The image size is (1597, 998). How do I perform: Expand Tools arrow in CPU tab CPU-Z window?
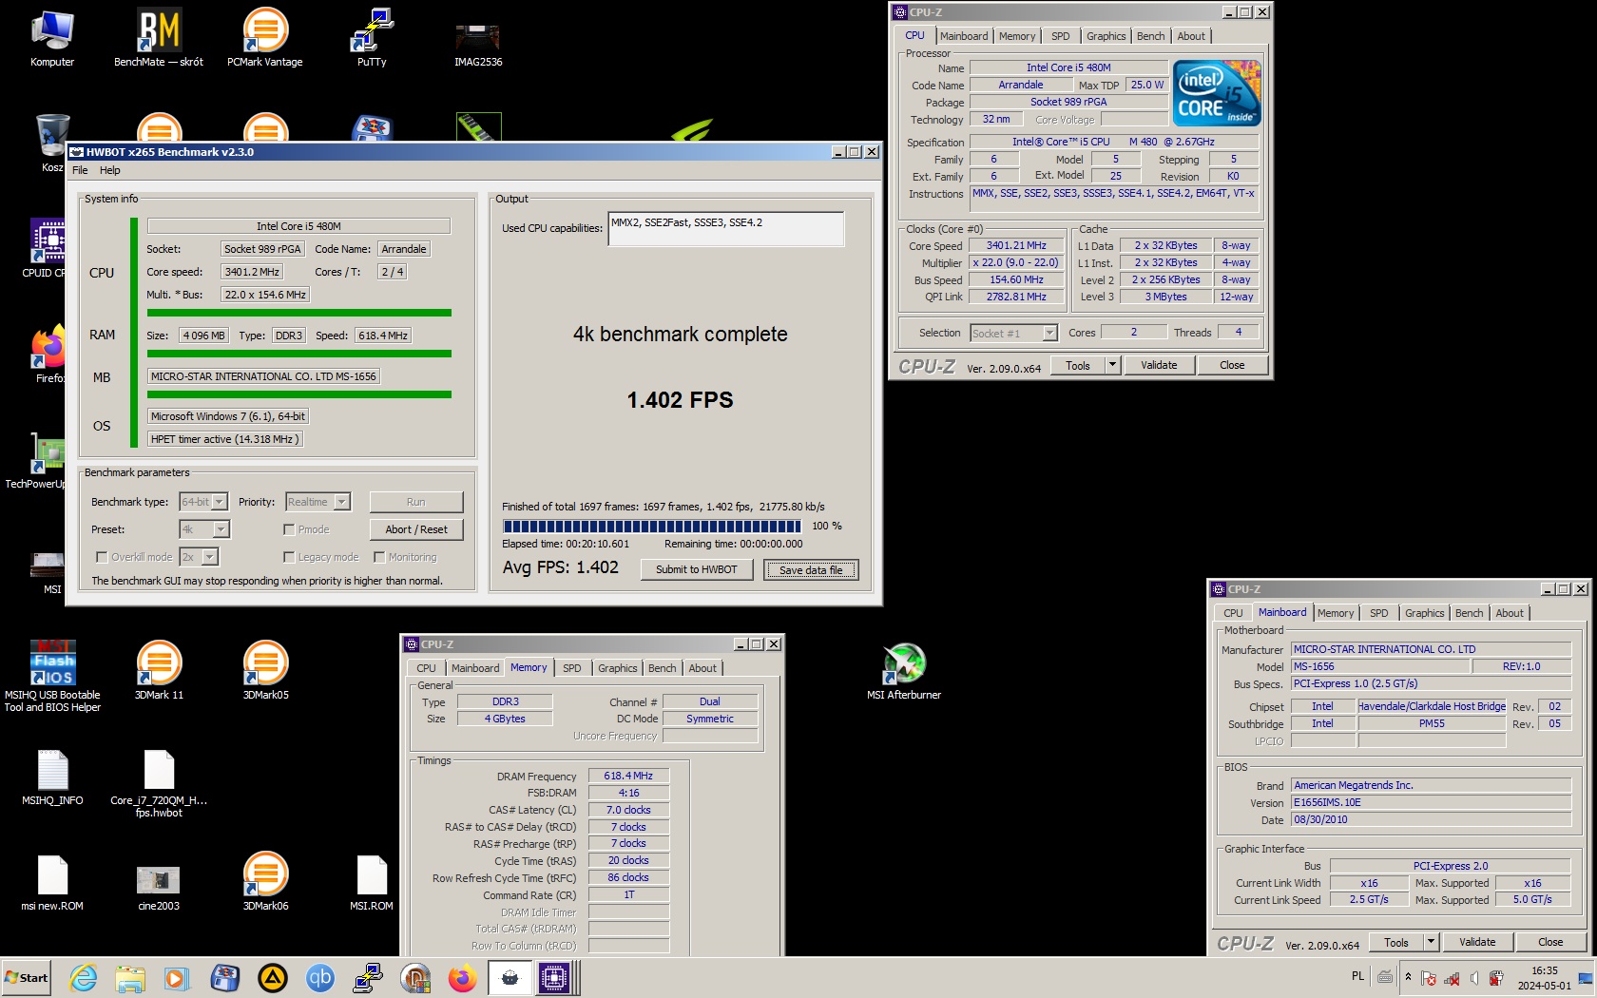point(1112,365)
